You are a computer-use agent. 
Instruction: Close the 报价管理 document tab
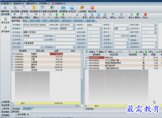point(28,115)
